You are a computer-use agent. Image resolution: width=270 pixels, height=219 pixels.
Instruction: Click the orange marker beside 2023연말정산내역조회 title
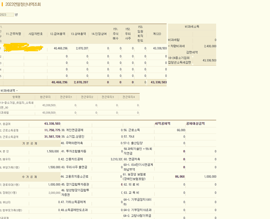click(x=2, y=4)
